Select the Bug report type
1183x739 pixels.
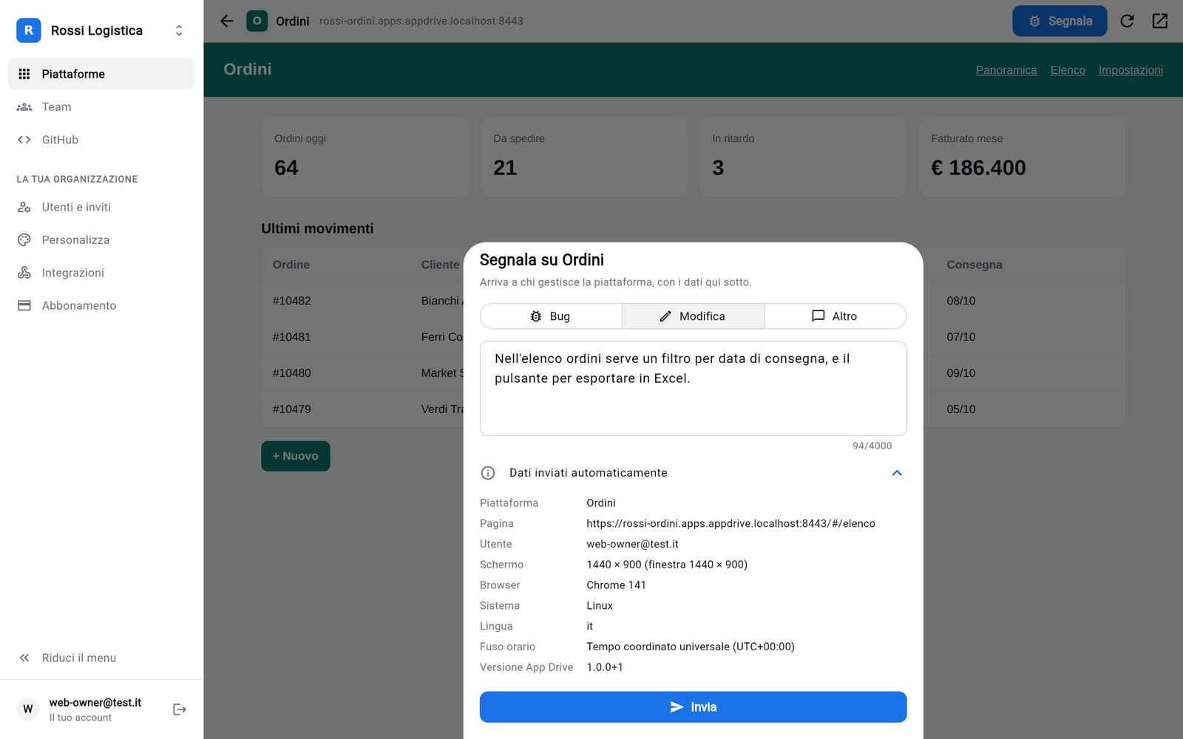tap(551, 316)
